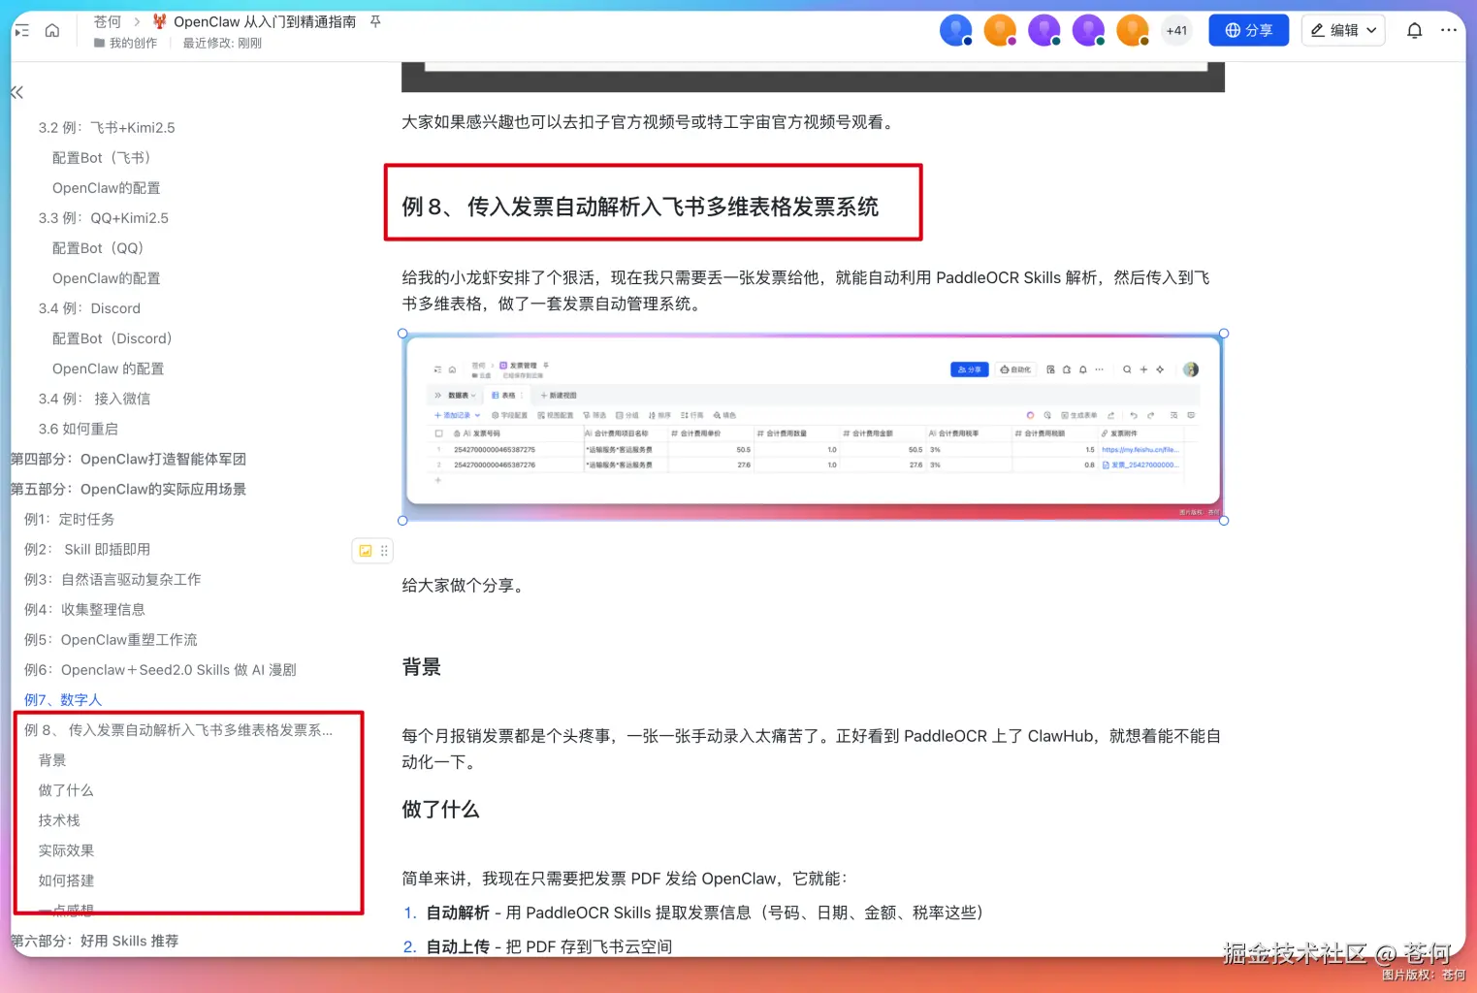This screenshot has height=993, width=1477.
Task: Toggle the left navigation sidebar icon
Action: 21,31
